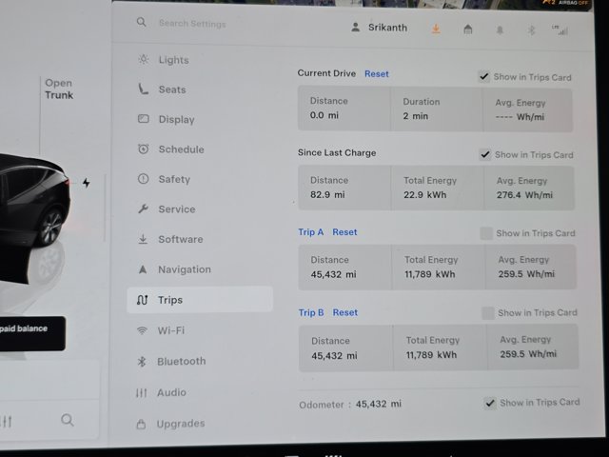Tap the Bluetooth icon in top bar
Screen dimensions: 609x457
coord(532,30)
